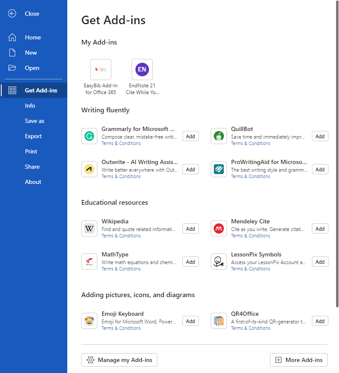Viewport: 339px width, 373px height.
Task: Select Info in the sidebar
Action: pos(33,106)
